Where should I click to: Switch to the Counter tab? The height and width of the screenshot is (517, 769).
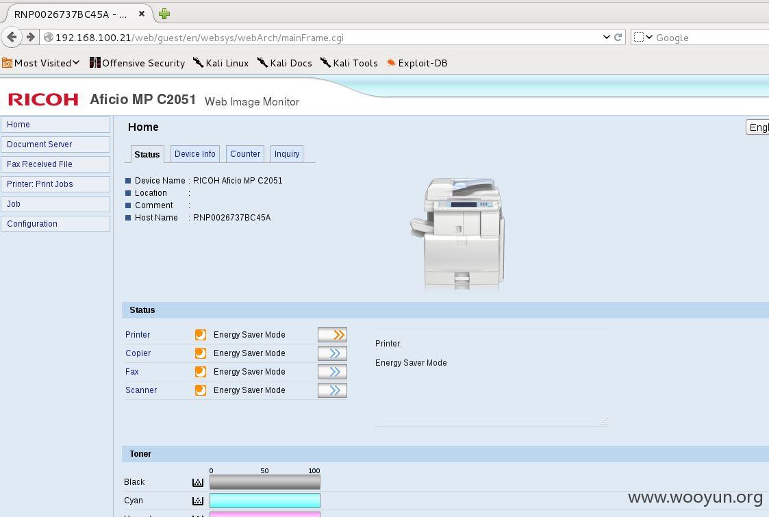coord(245,154)
